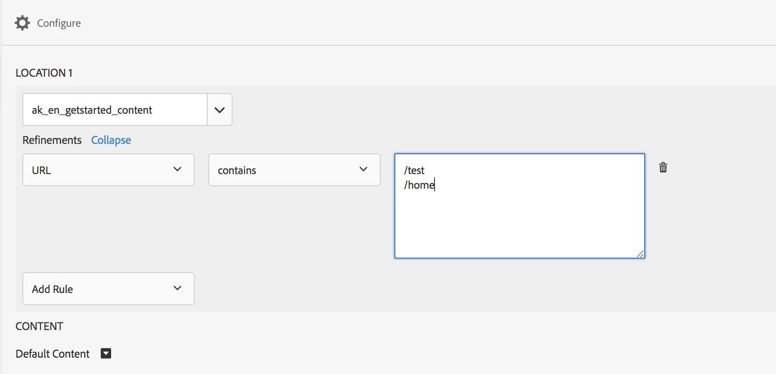Click the Default Content label
Screen dimensions: 776x374
pyautogui.click(x=53, y=354)
